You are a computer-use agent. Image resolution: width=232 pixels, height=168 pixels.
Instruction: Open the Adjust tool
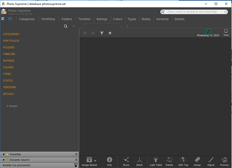pos(211,161)
